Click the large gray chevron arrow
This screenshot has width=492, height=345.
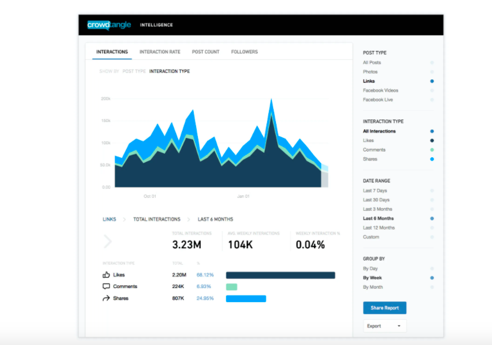tap(107, 241)
